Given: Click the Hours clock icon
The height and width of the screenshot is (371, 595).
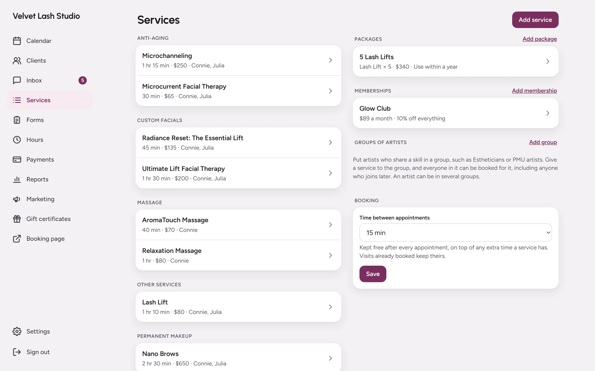Looking at the screenshot, I should [x=17, y=140].
